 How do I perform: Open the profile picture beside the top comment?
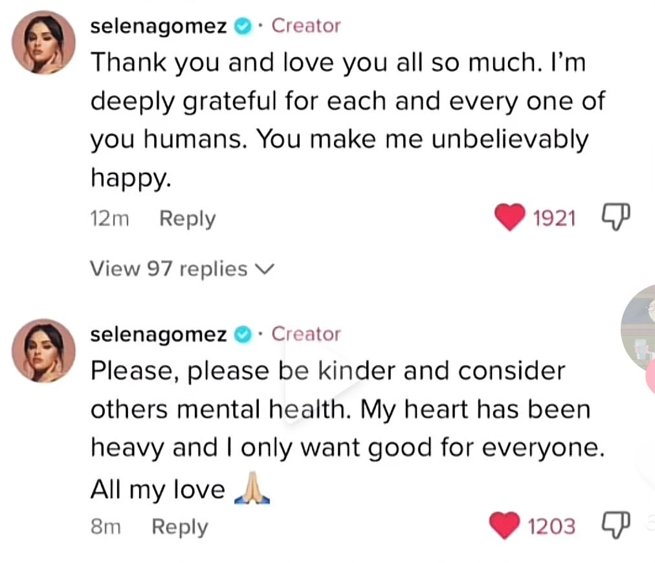43,43
